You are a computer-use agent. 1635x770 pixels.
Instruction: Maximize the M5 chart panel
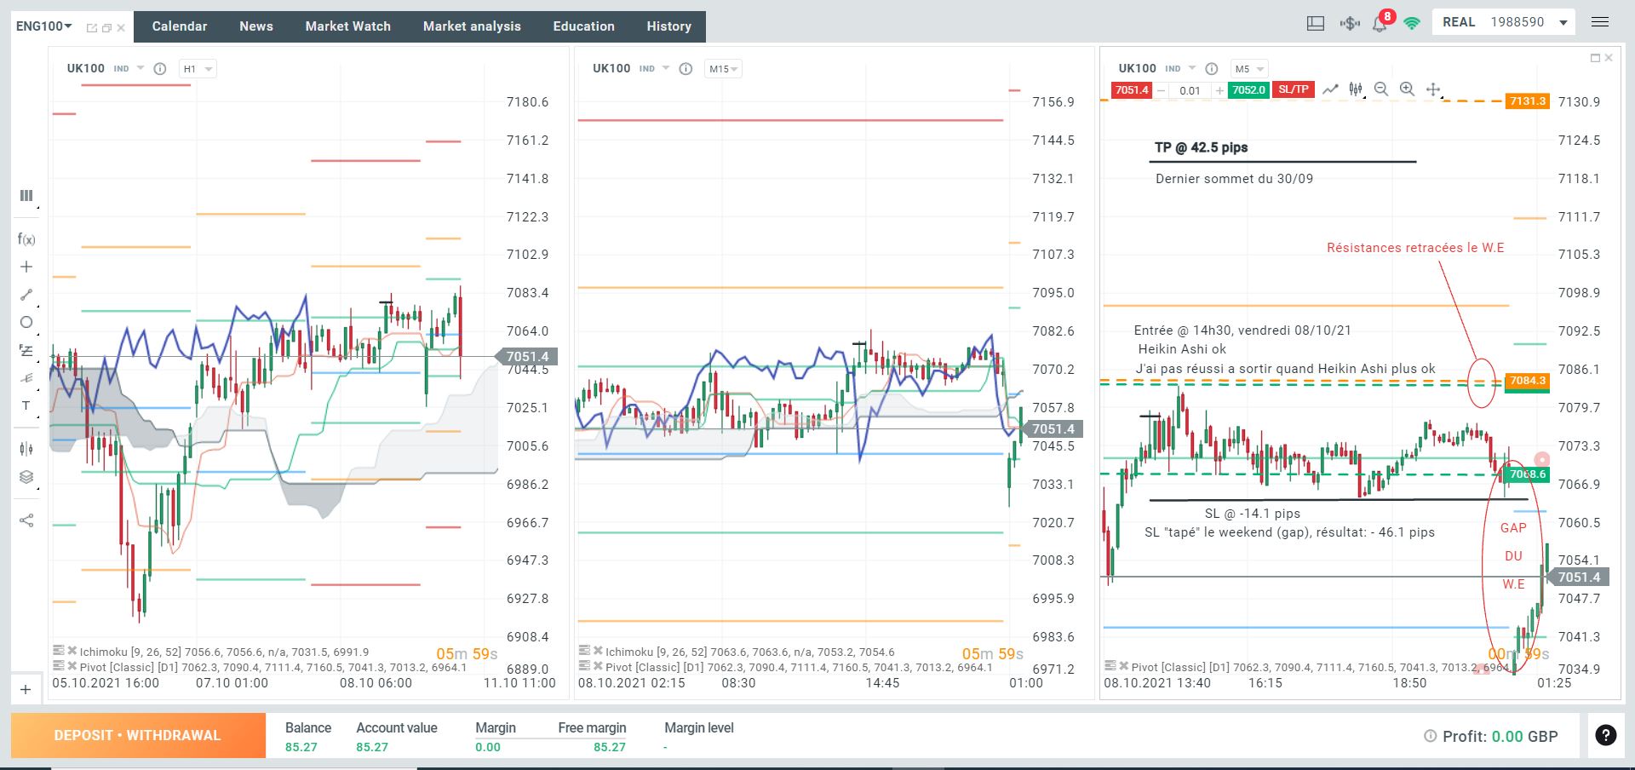pyautogui.click(x=1595, y=58)
